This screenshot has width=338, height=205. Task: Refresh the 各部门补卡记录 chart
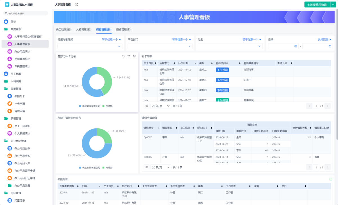click(x=123, y=56)
